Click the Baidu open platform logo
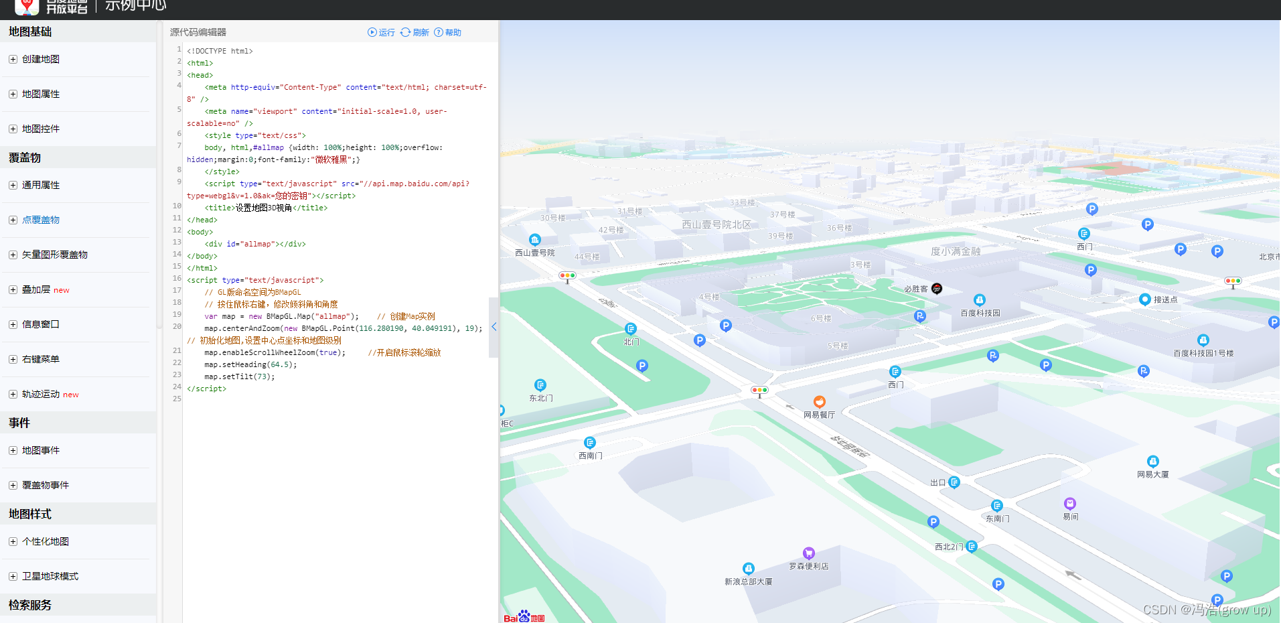Screen dimensions: 1281x623 pyautogui.click(x=52, y=7)
